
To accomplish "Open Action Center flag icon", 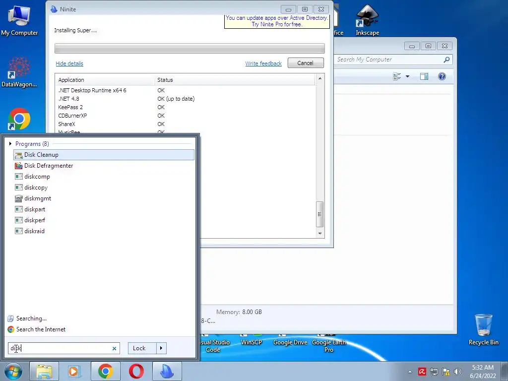I will pos(446,372).
